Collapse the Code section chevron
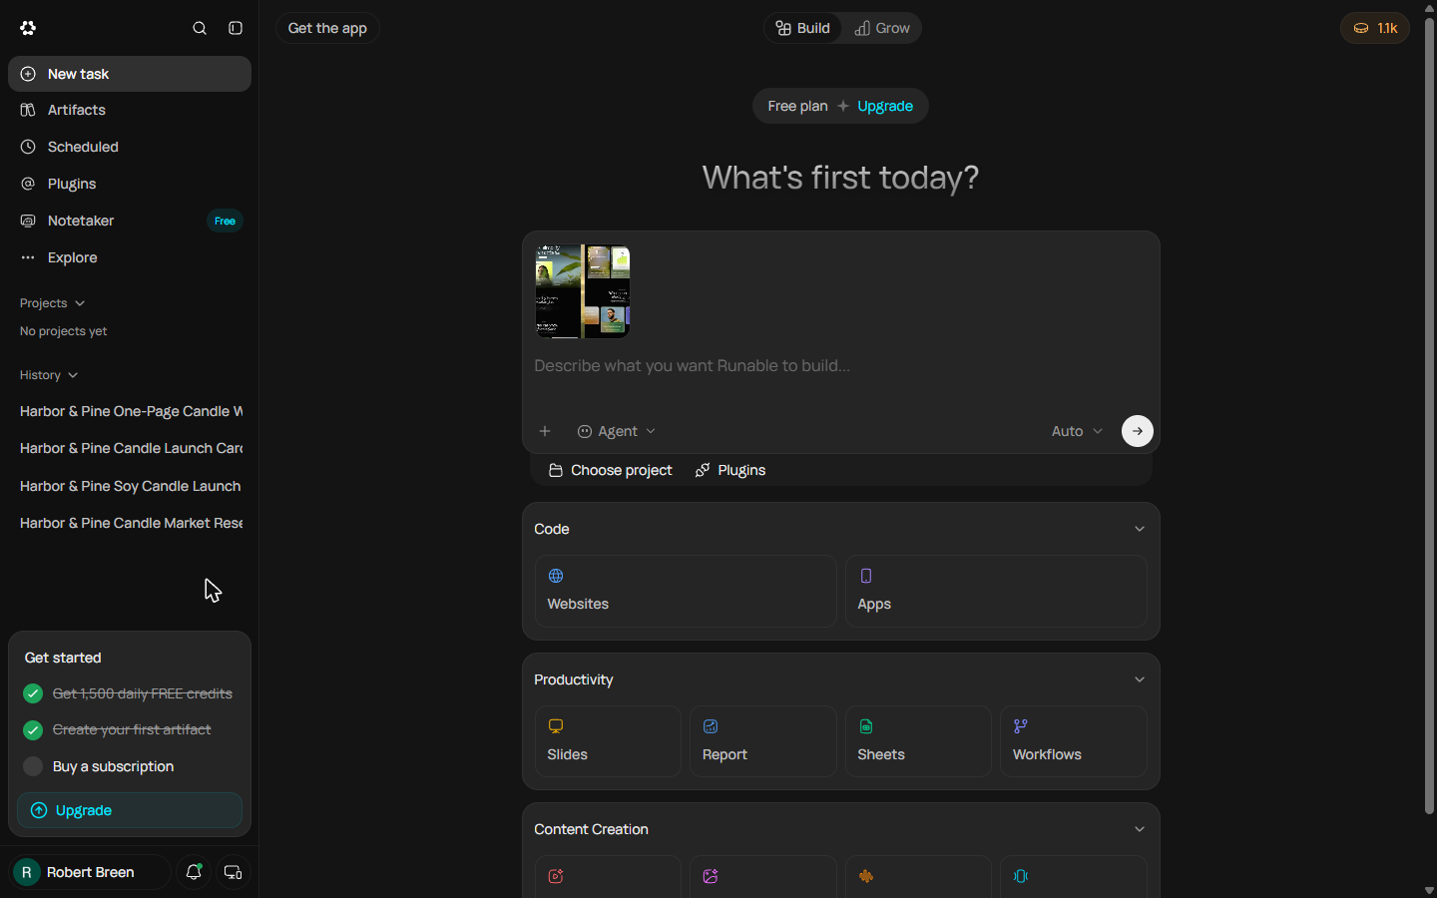 1140,529
